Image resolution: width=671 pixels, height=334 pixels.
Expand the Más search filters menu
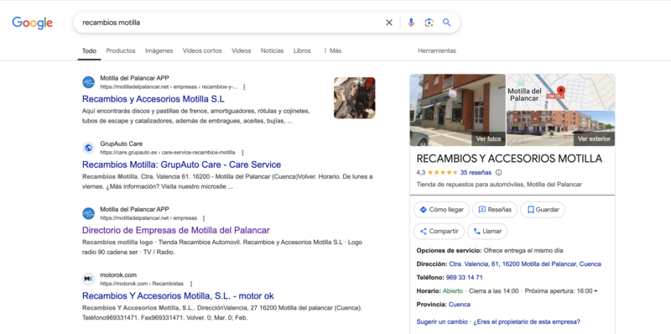point(332,50)
